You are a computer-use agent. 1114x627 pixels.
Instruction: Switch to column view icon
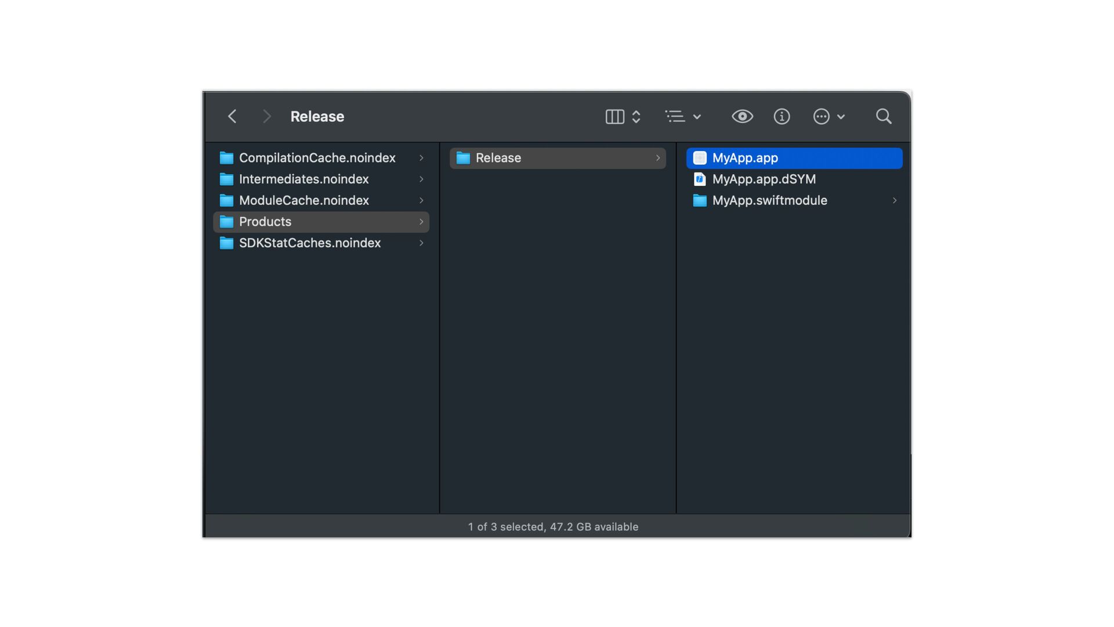(614, 117)
